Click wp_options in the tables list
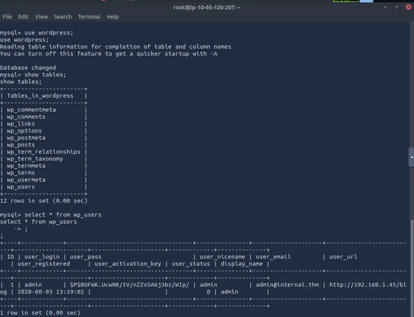The width and height of the screenshot is (414, 317). point(24,131)
